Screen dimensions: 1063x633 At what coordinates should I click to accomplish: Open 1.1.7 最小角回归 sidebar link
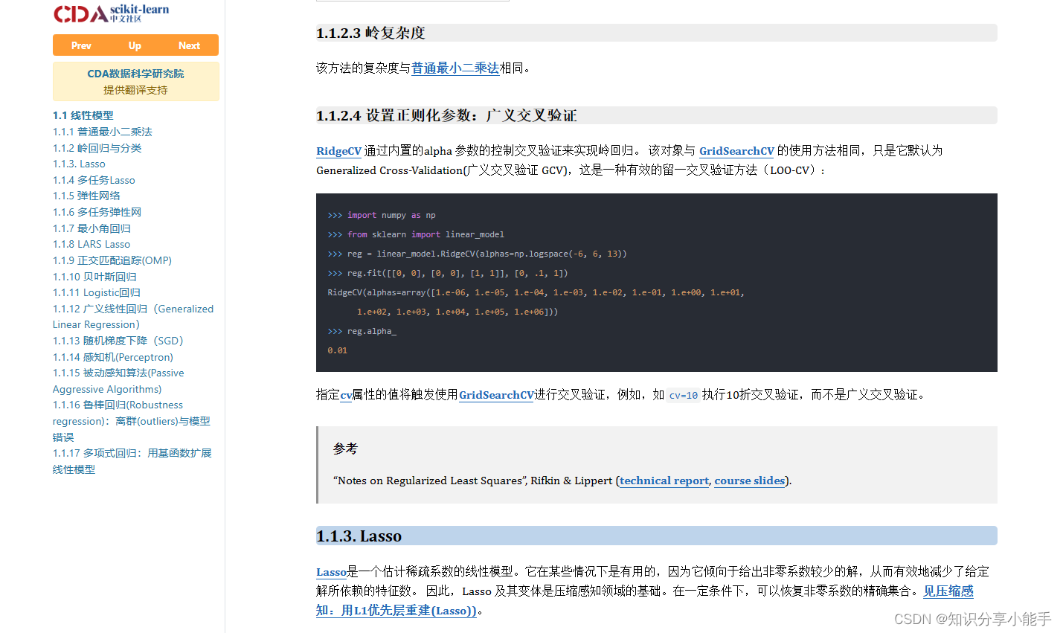click(91, 228)
